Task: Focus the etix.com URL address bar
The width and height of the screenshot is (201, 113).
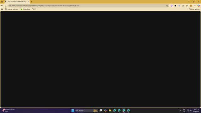Action: tap(89, 6)
